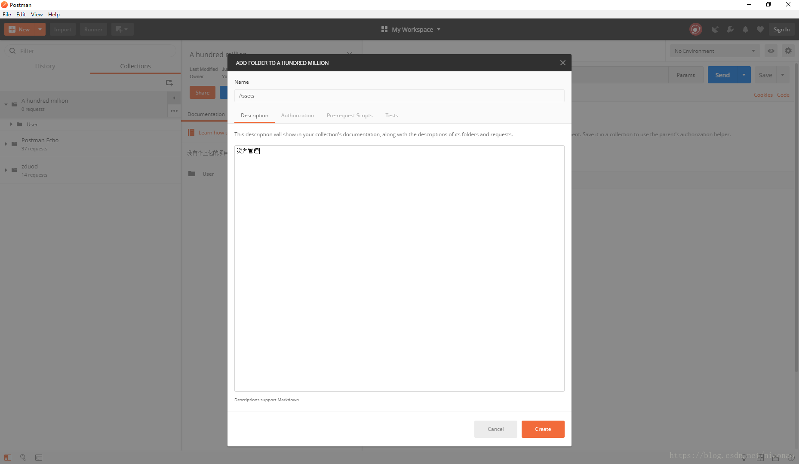Click the collection details collapse arrow
Image resolution: width=799 pixels, height=464 pixels.
pyautogui.click(x=174, y=98)
